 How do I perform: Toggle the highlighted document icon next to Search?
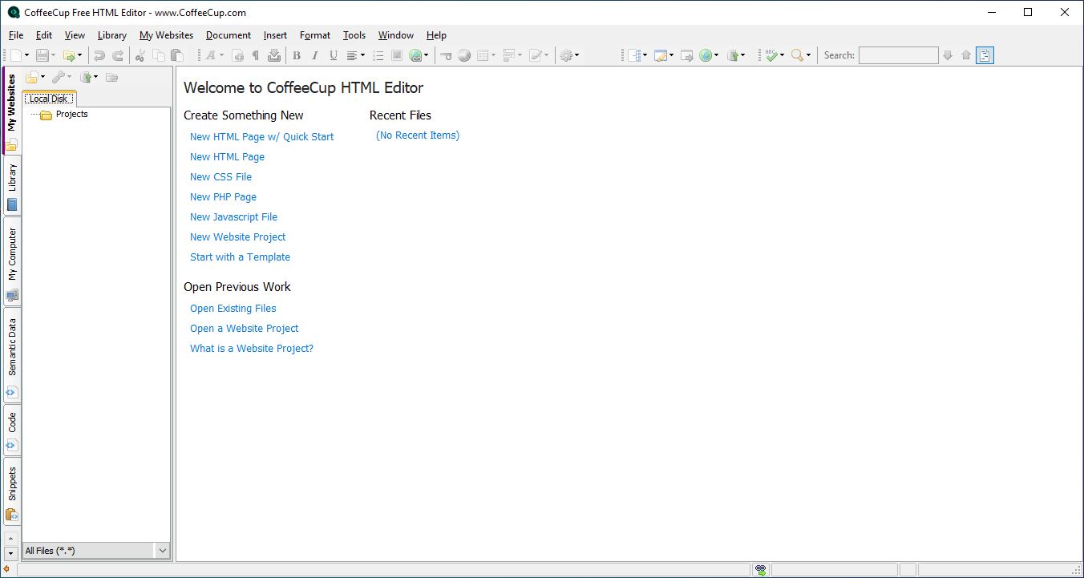[985, 55]
